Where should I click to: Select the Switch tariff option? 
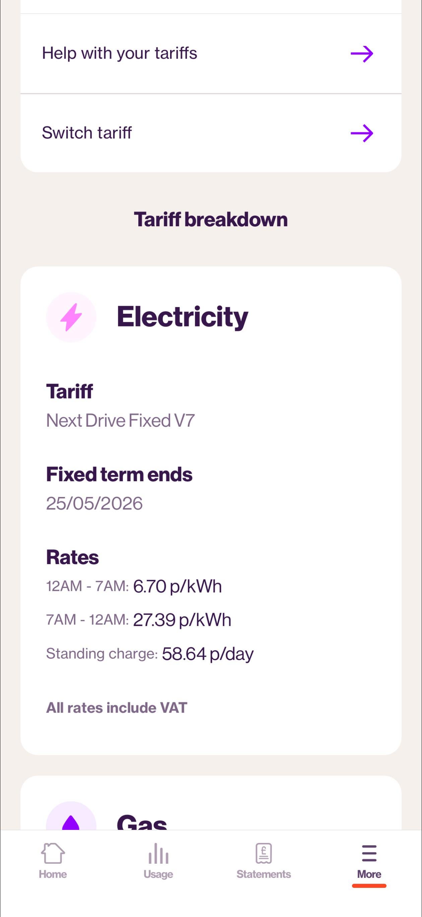87,133
